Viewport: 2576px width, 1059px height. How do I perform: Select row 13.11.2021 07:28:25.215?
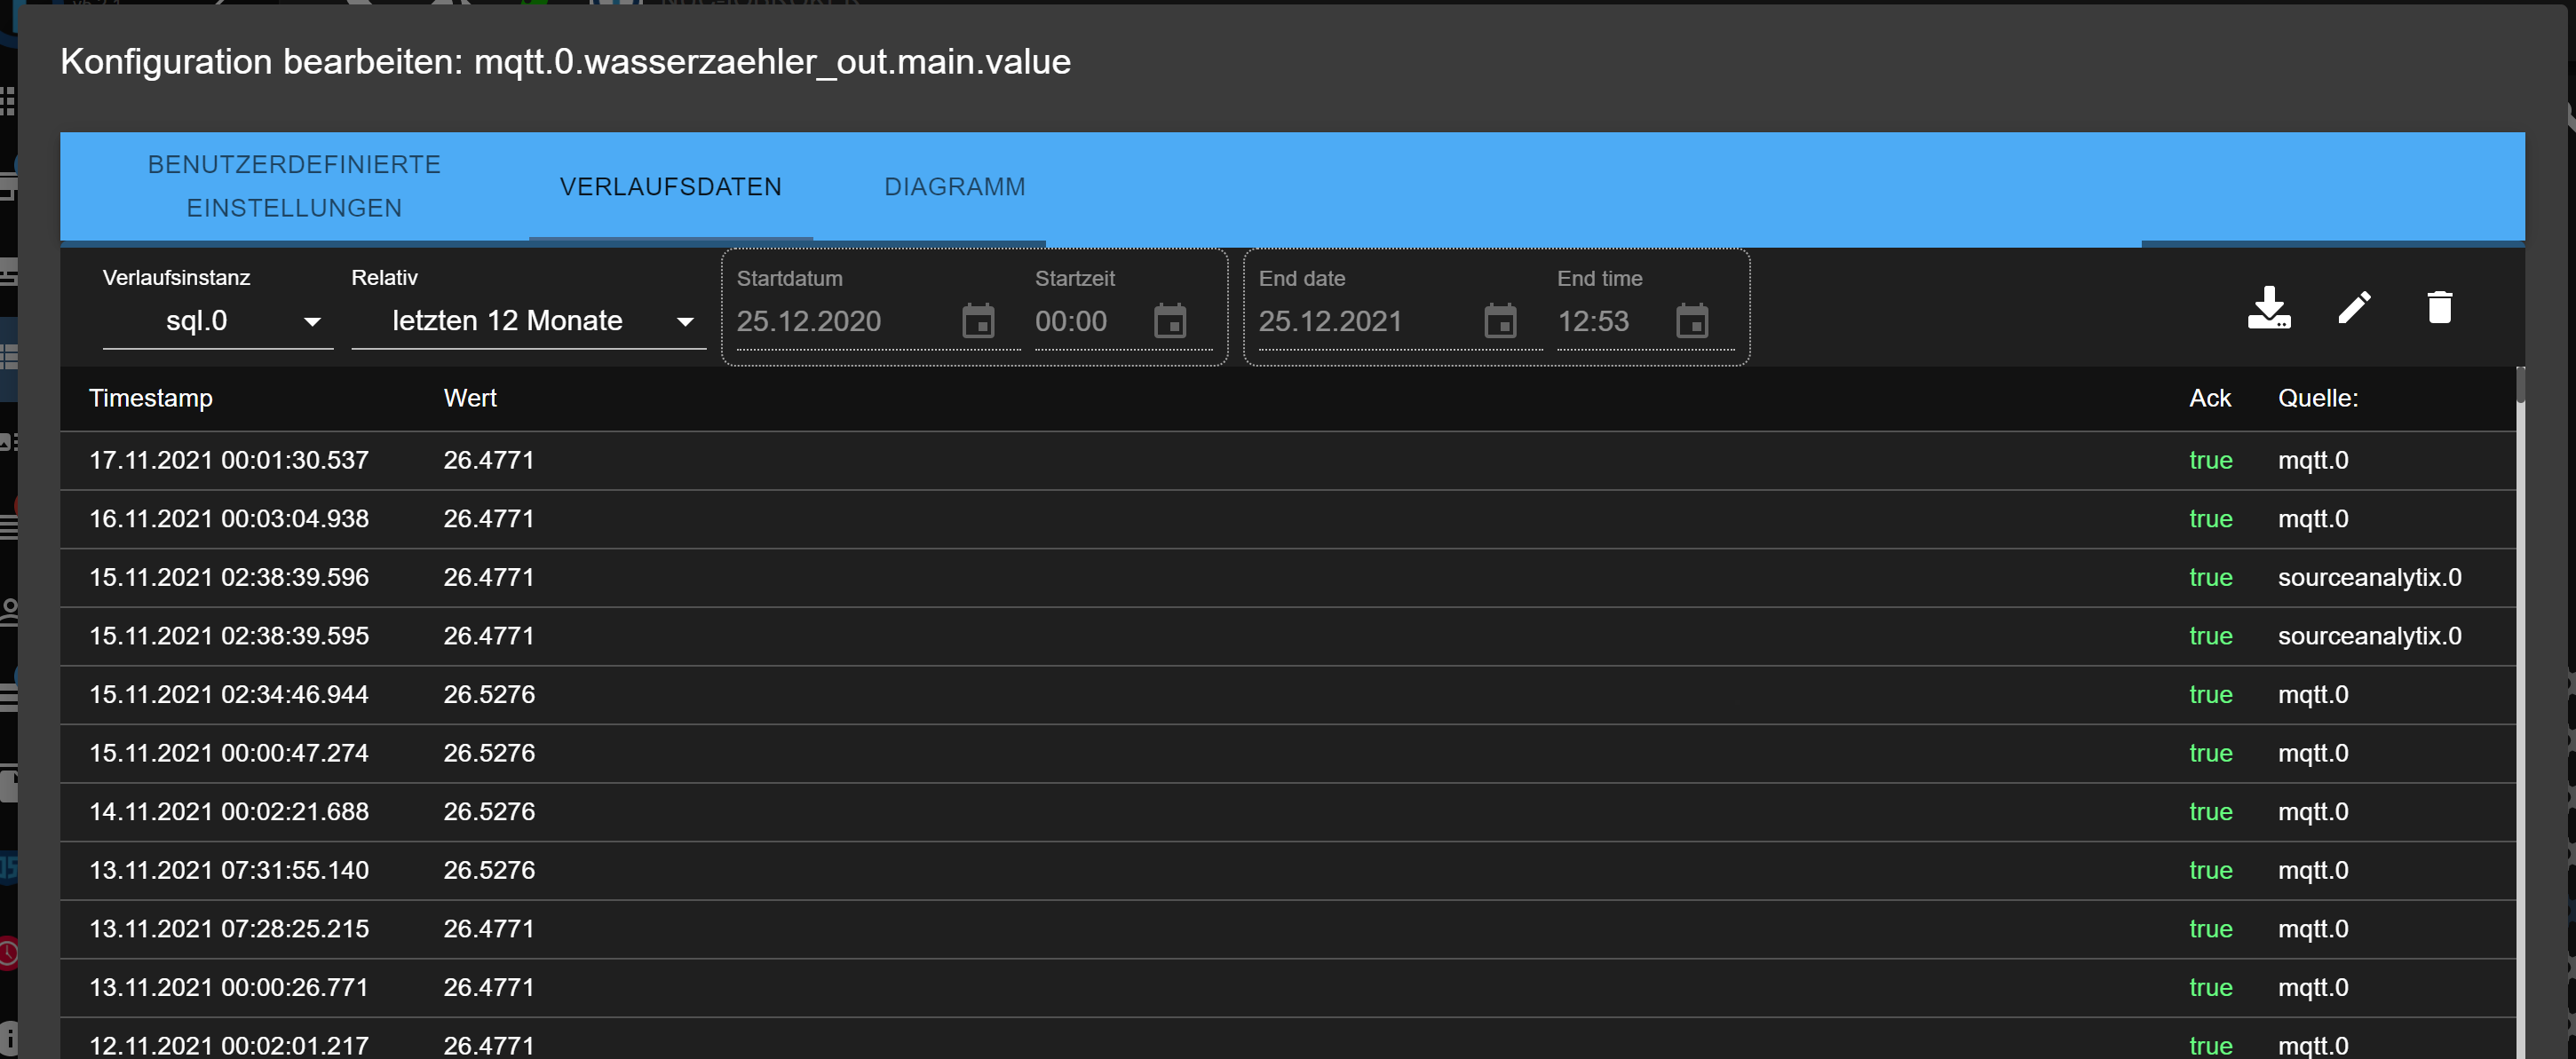tap(1287, 929)
